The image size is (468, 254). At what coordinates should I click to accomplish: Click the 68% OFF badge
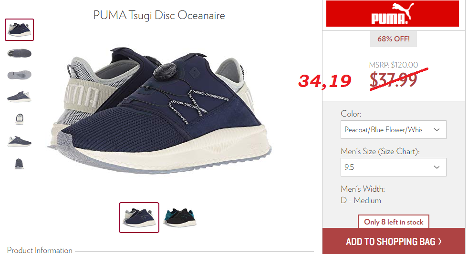pos(394,39)
